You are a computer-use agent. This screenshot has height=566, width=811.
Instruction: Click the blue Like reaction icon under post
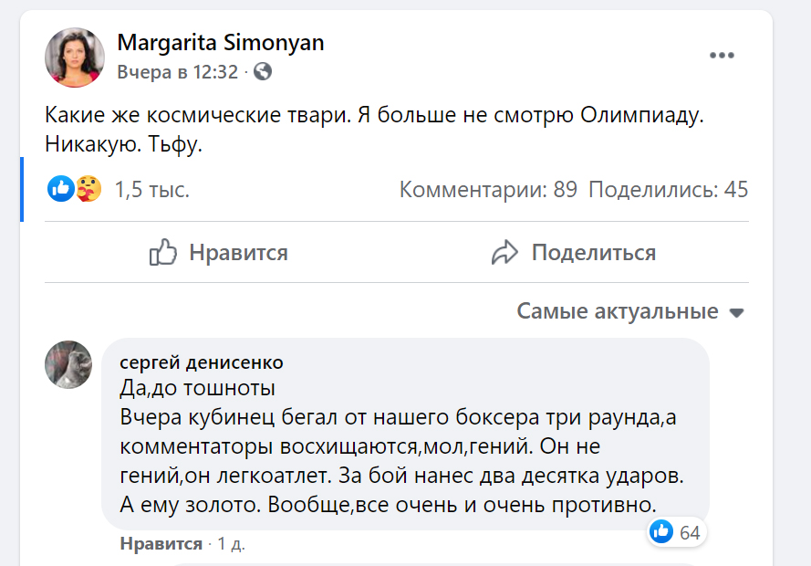click(60, 189)
